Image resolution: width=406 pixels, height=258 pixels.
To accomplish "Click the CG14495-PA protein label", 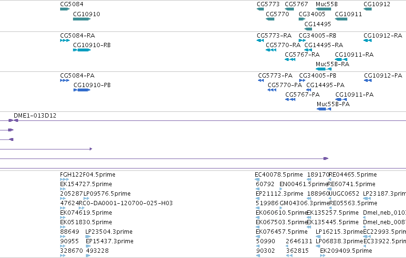I will coord(325,85).
